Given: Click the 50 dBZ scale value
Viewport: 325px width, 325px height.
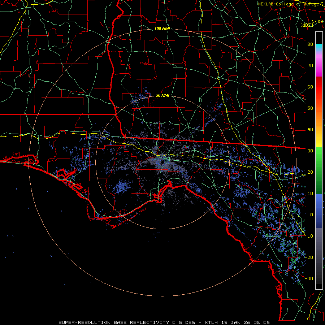Looking at the screenshot, I should (x=310, y=108).
